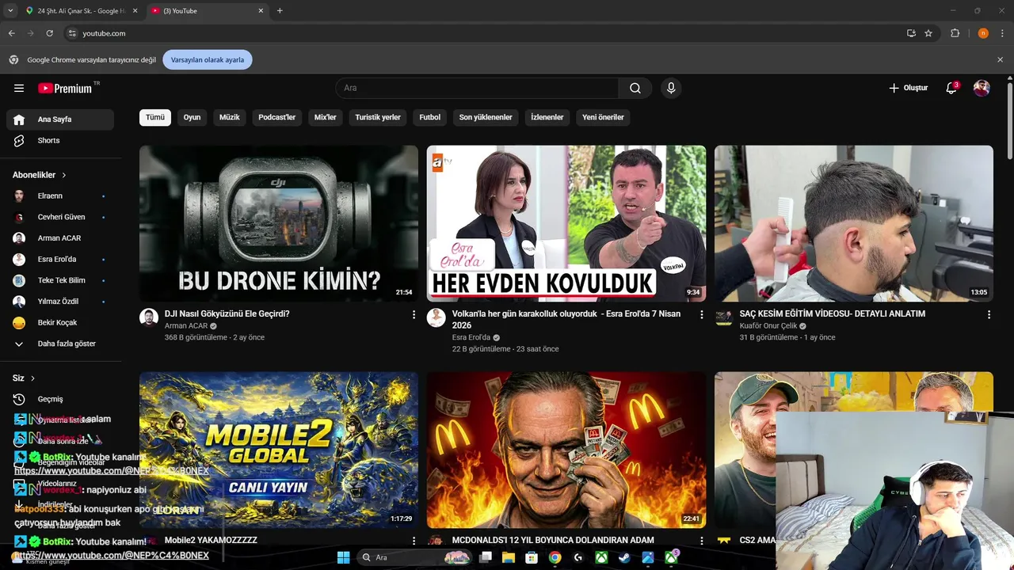Go to Ana Sayfa in sidebar
Image resolution: width=1014 pixels, height=570 pixels.
(x=60, y=120)
